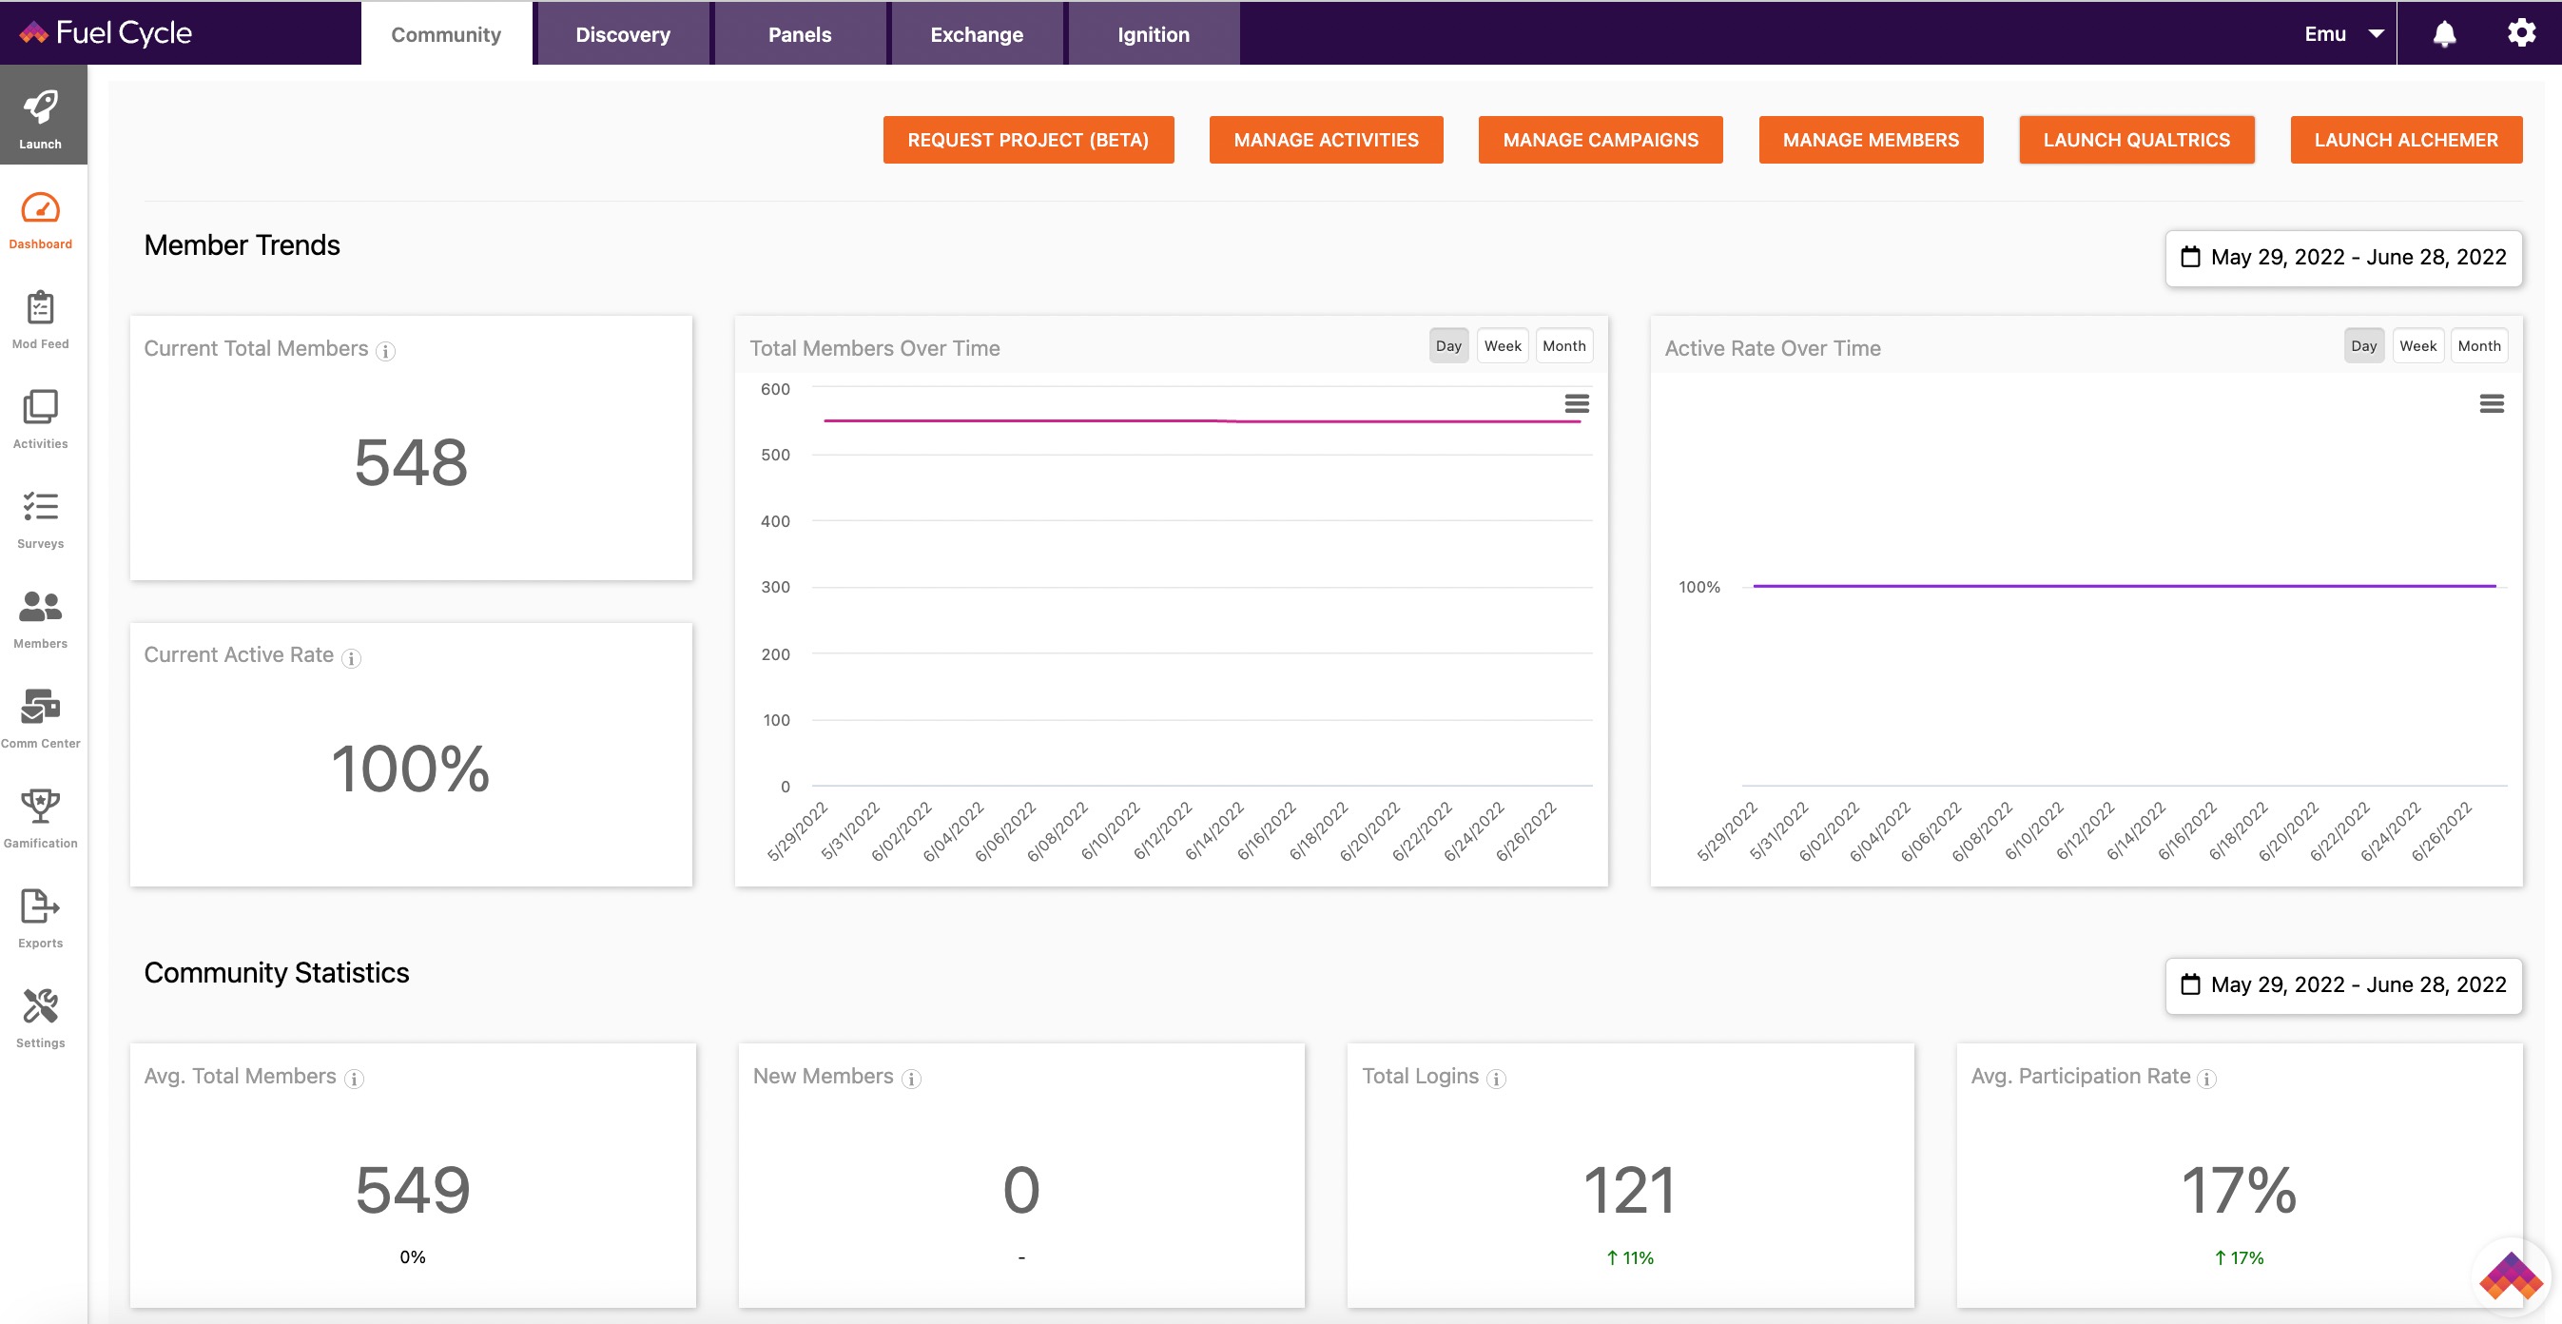Switch to the Exchange tab
The height and width of the screenshot is (1324, 2562).
[977, 34]
